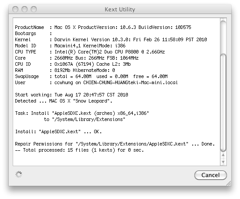Screen dimensions: 240x199
Task: Click the 'Task: Install AppleSDXC.kext' line
Action: [x=82, y=113]
